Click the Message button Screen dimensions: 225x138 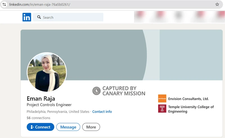click(x=68, y=127)
